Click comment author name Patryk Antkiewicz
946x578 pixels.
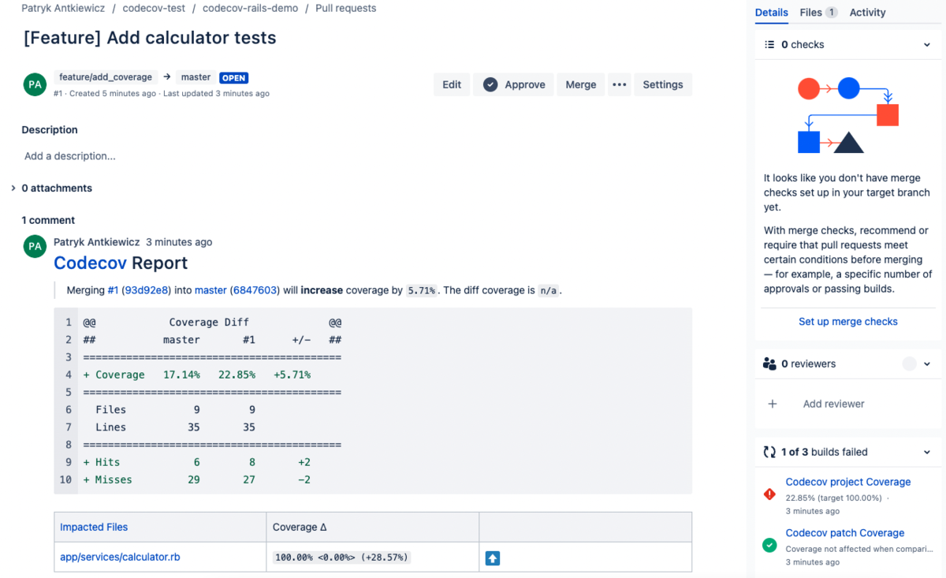pyautogui.click(x=97, y=242)
